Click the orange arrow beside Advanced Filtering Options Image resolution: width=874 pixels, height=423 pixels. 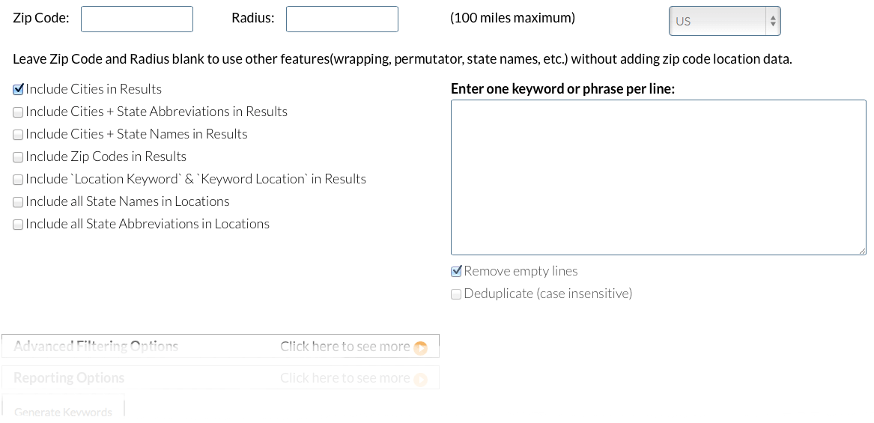tap(420, 347)
